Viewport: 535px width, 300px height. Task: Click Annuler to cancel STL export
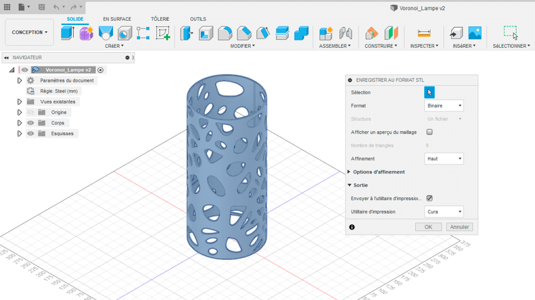tap(459, 227)
